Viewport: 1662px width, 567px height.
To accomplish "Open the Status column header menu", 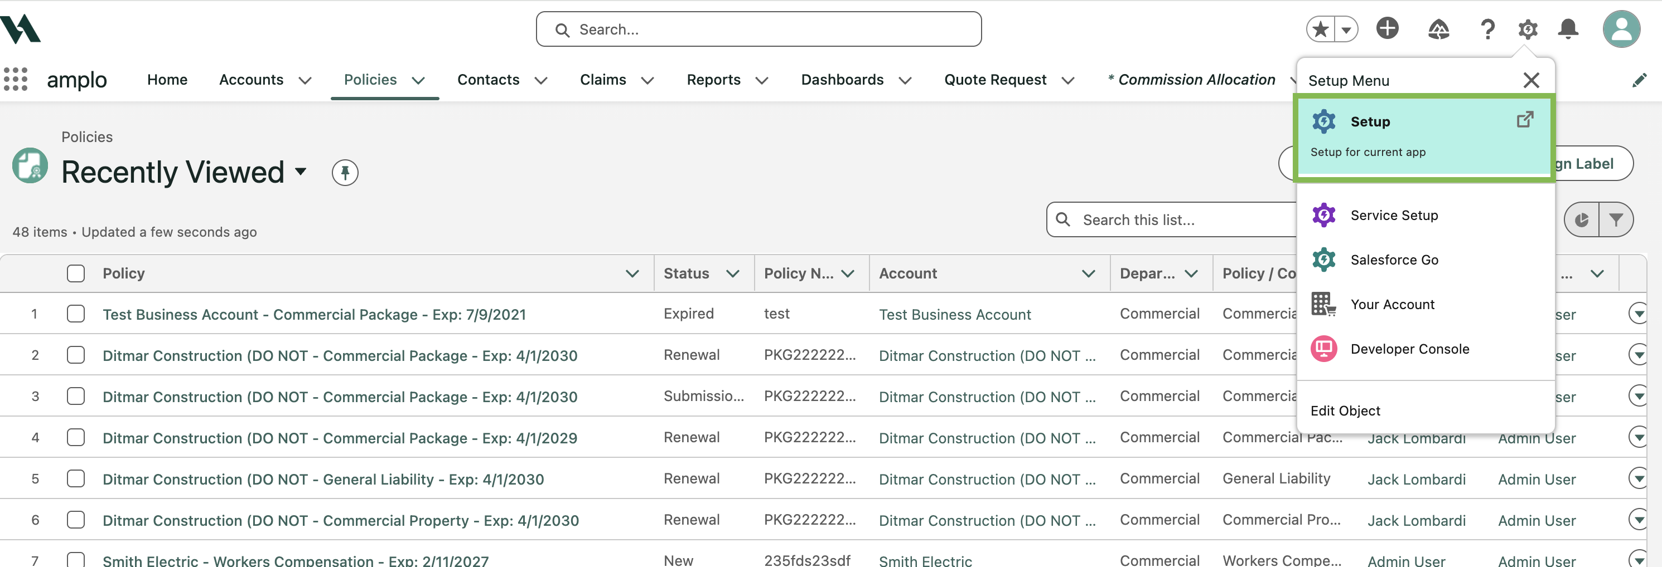I will [x=732, y=273].
